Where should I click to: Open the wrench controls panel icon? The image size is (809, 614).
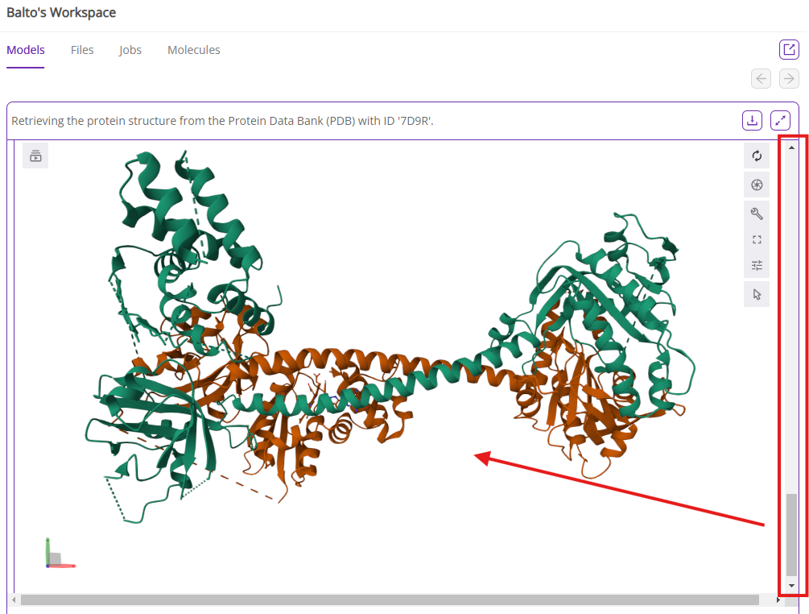[x=757, y=214]
